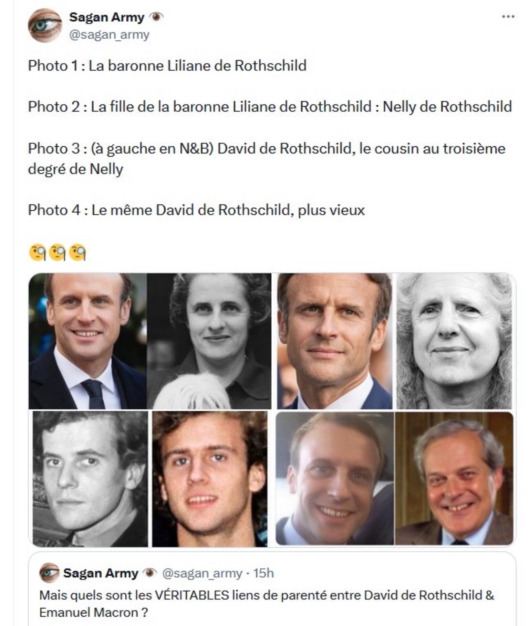The width and height of the screenshot is (529, 626).
Task: Click the first monocle face emoji
Action: pyautogui.click(x=38, y=253)
